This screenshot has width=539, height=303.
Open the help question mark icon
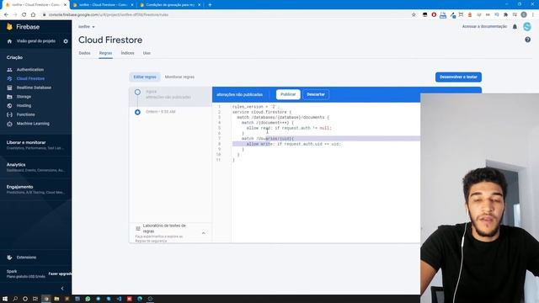pyautogui.click(x=528, y=40)
